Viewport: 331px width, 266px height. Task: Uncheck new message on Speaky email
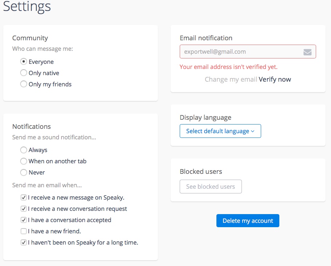click(24, 198)
